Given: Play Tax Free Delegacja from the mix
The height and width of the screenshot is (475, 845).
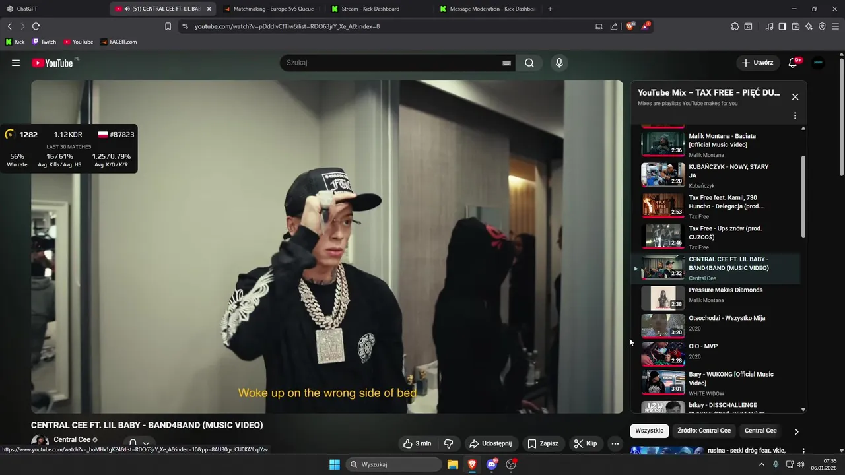Looking at the screenshot, I should (716, 206).
